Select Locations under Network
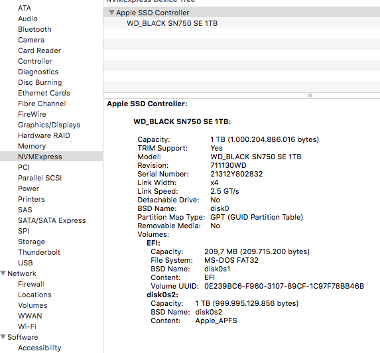 34,295
